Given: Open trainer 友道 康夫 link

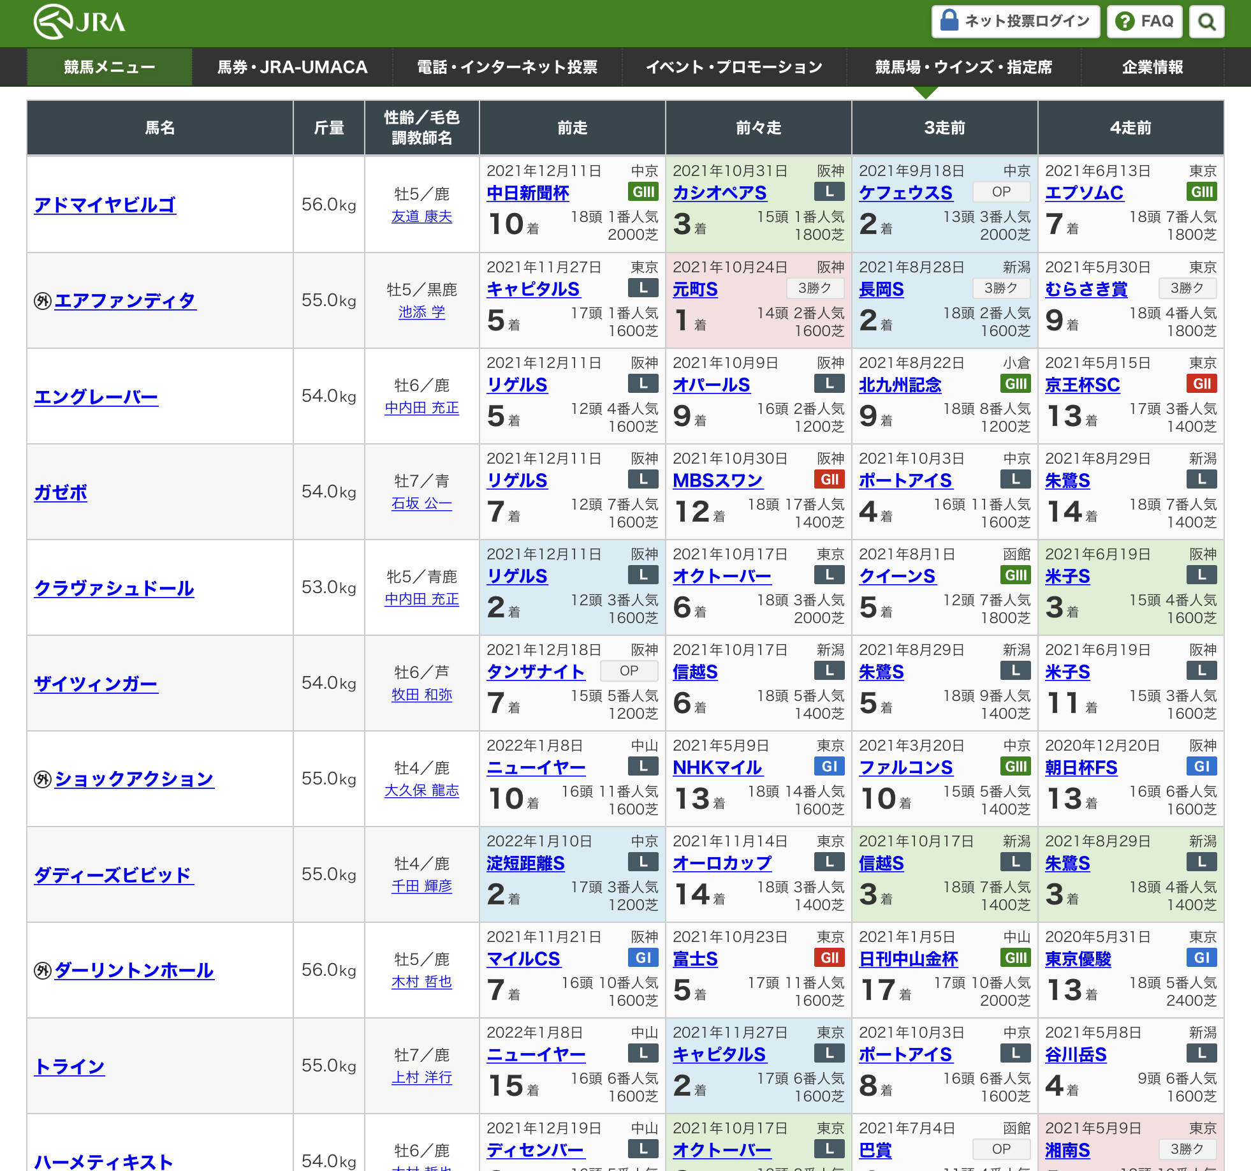Looking at the screenshot, I should [x=421, y=217].
